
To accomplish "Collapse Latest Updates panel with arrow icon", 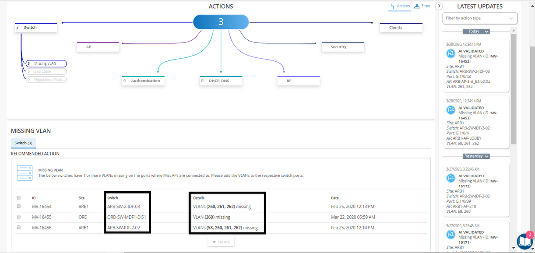I will click(x=440, y=6).
